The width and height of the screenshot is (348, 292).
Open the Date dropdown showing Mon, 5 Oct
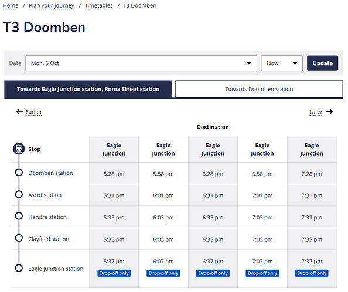pyautogui.click(x=141, y=63)
